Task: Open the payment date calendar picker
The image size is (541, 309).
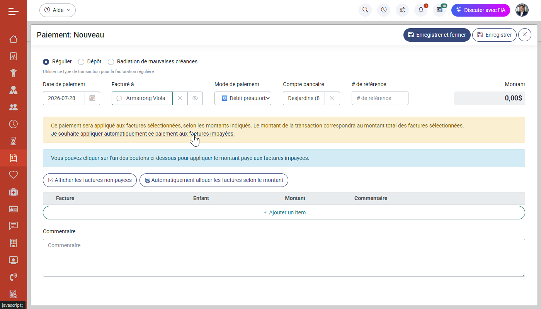Action: [92, 98]
